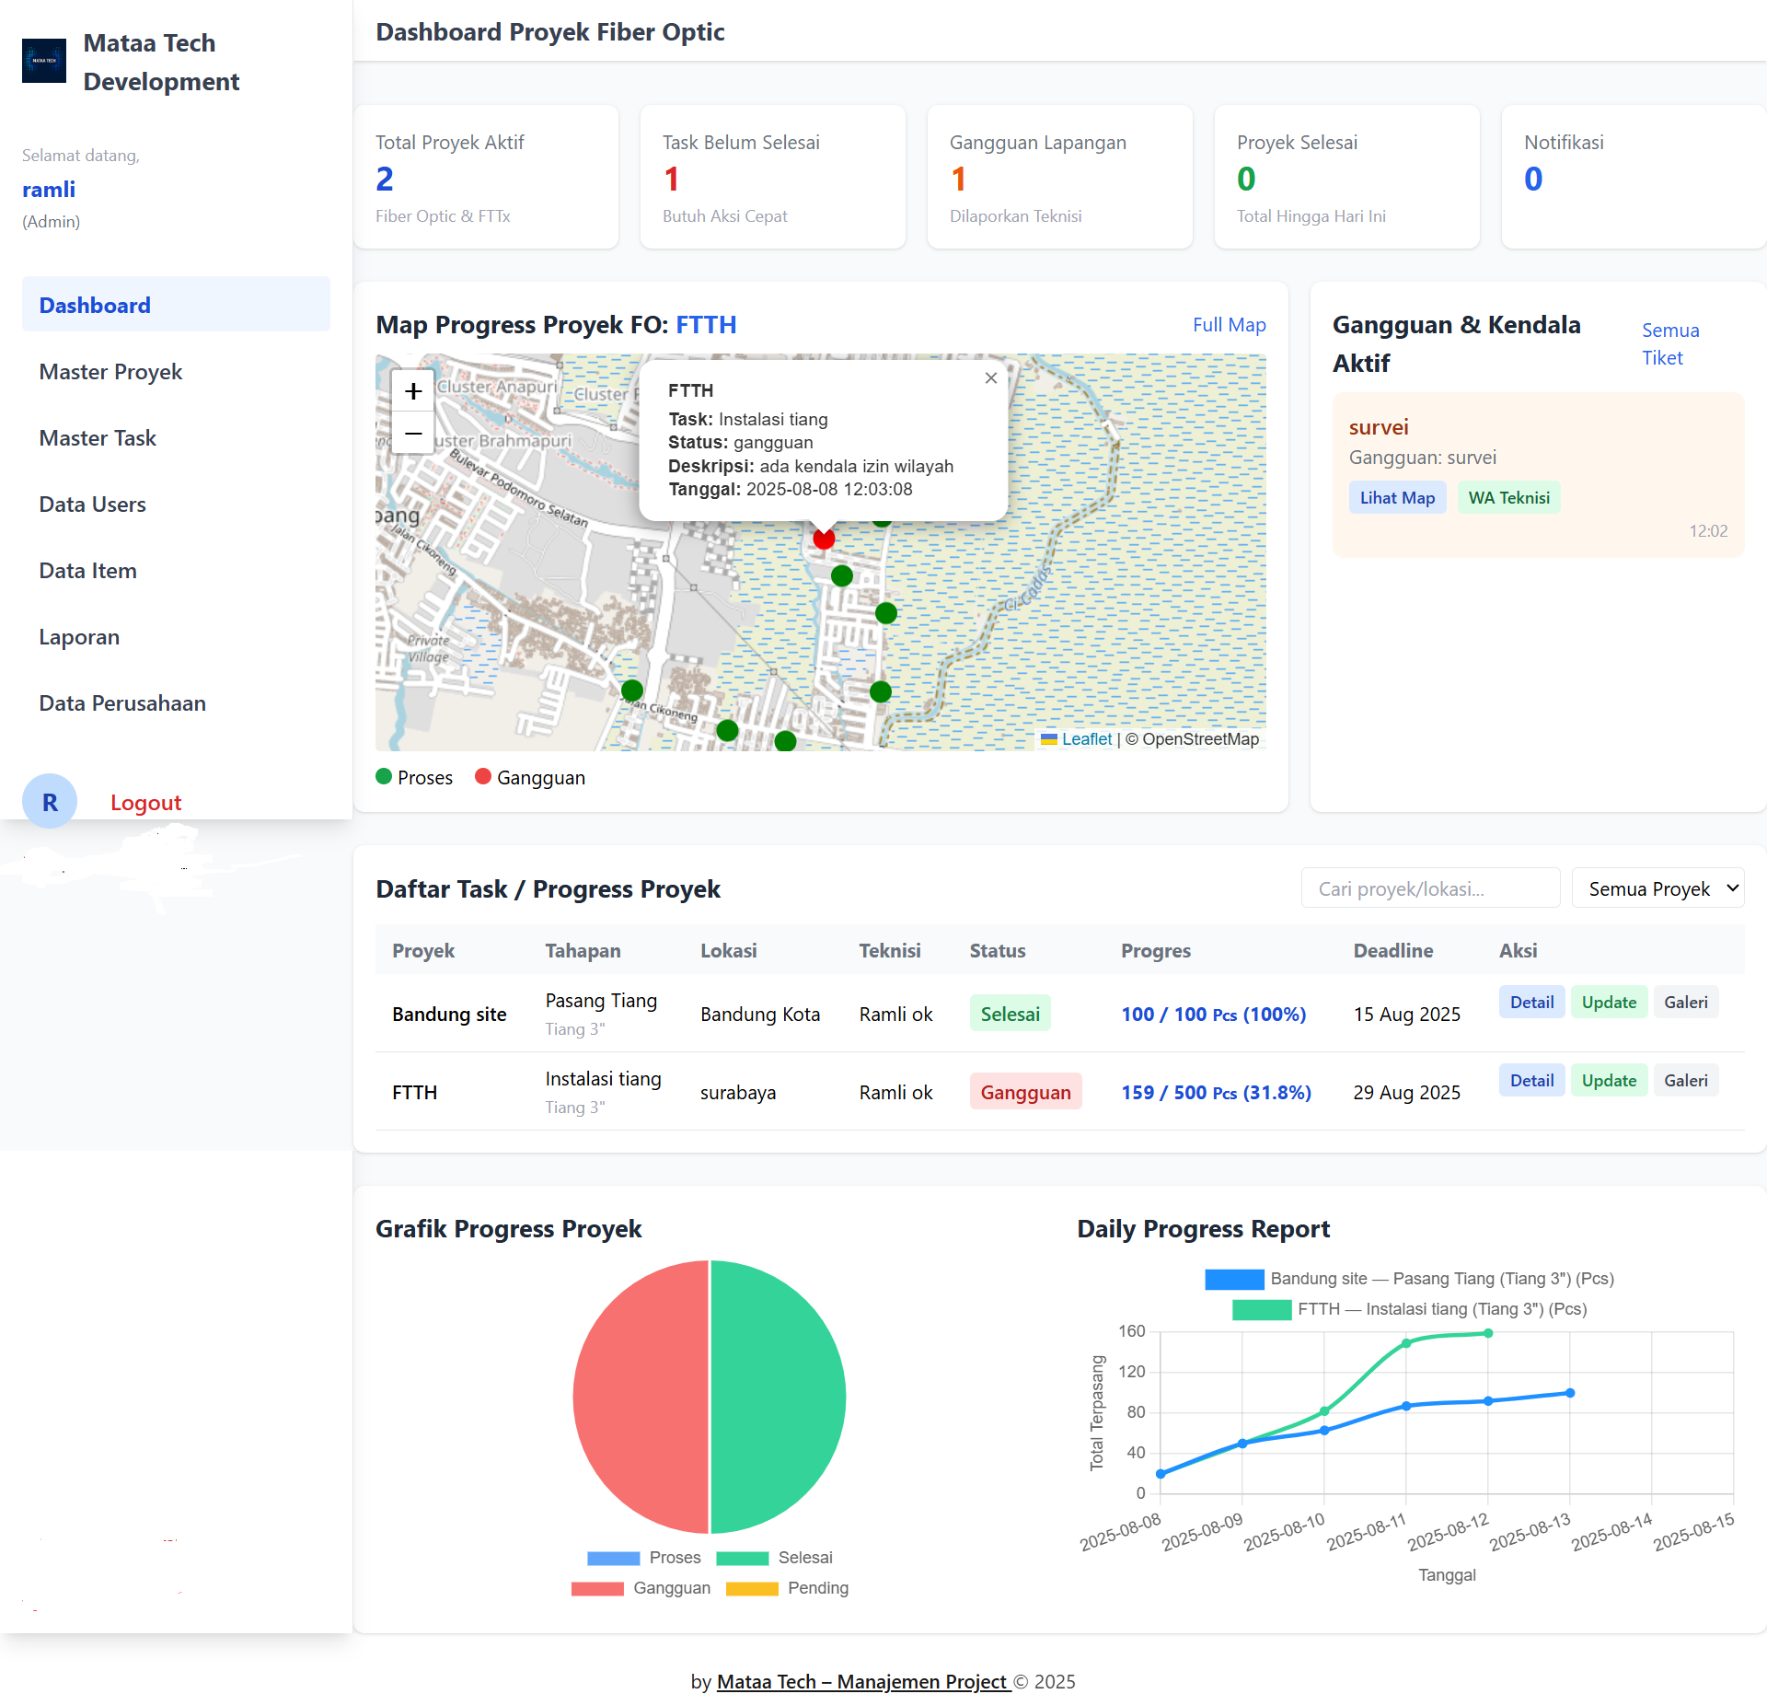Viewport: 1767px width, 1694px height.
Task: Zoom out on the map
Action: pos(413,433)
